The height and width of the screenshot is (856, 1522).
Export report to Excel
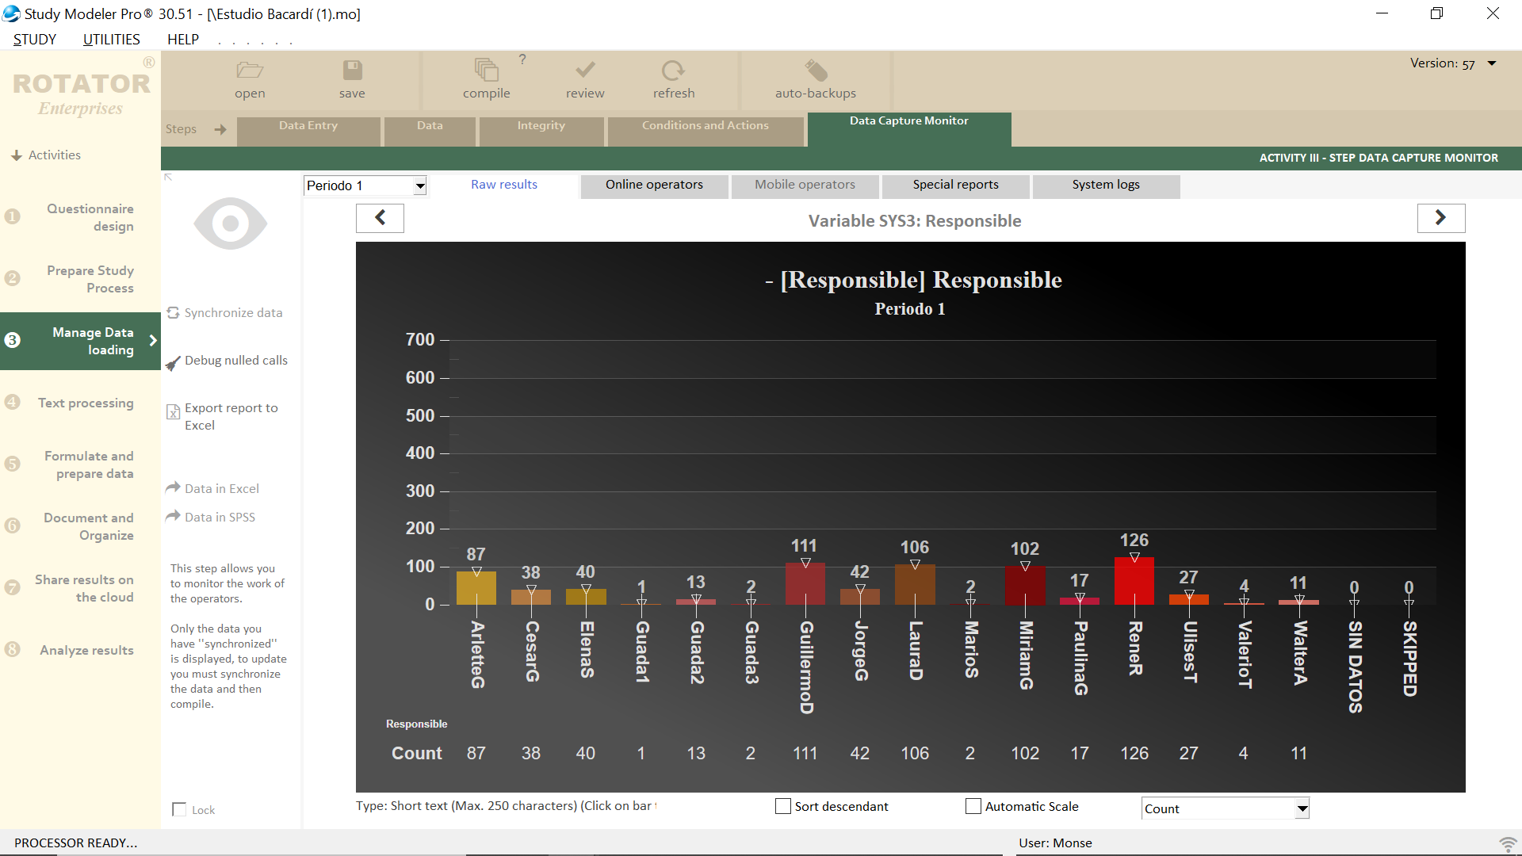229,416
